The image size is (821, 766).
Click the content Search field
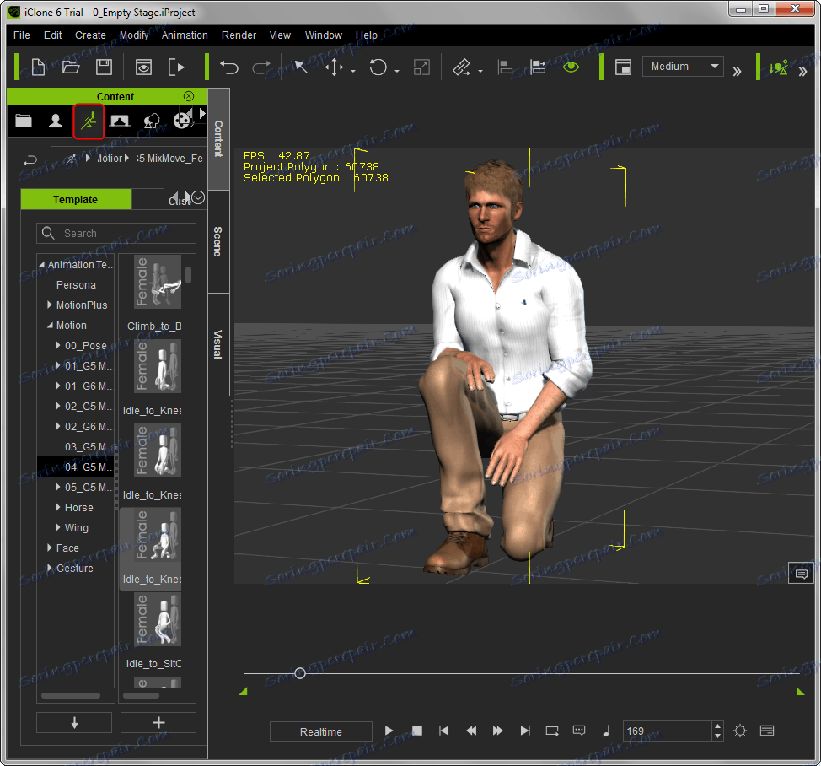(x=118, y=234)
